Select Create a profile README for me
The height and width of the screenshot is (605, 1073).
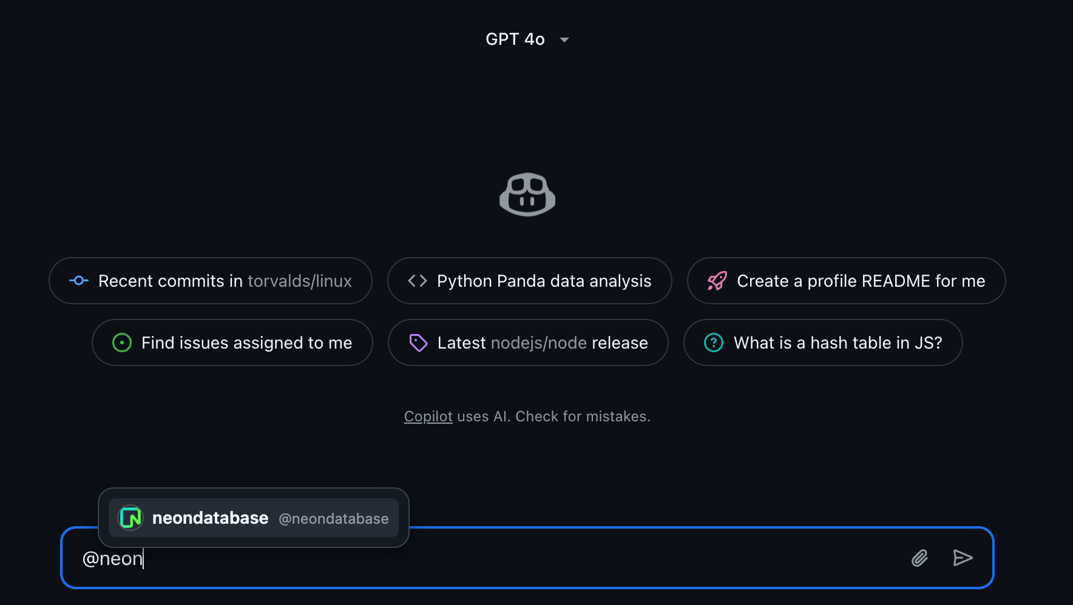[861, 281]
